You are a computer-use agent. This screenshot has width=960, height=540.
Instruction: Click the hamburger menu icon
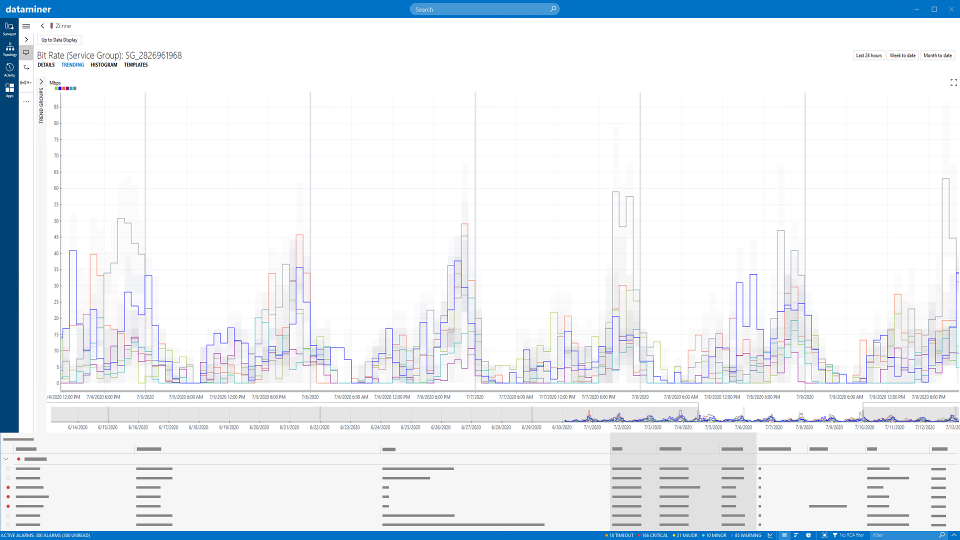pyautogui.click(x=26, y=26)
